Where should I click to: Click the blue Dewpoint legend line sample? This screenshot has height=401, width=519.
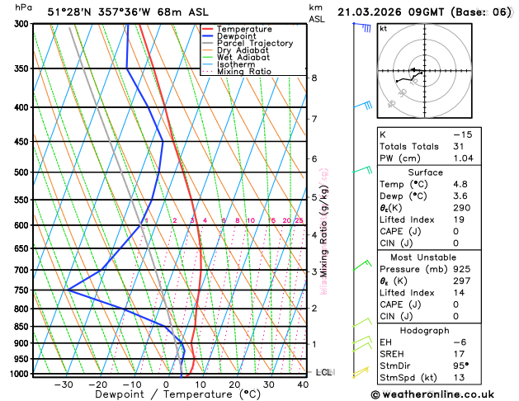(208, 36)
